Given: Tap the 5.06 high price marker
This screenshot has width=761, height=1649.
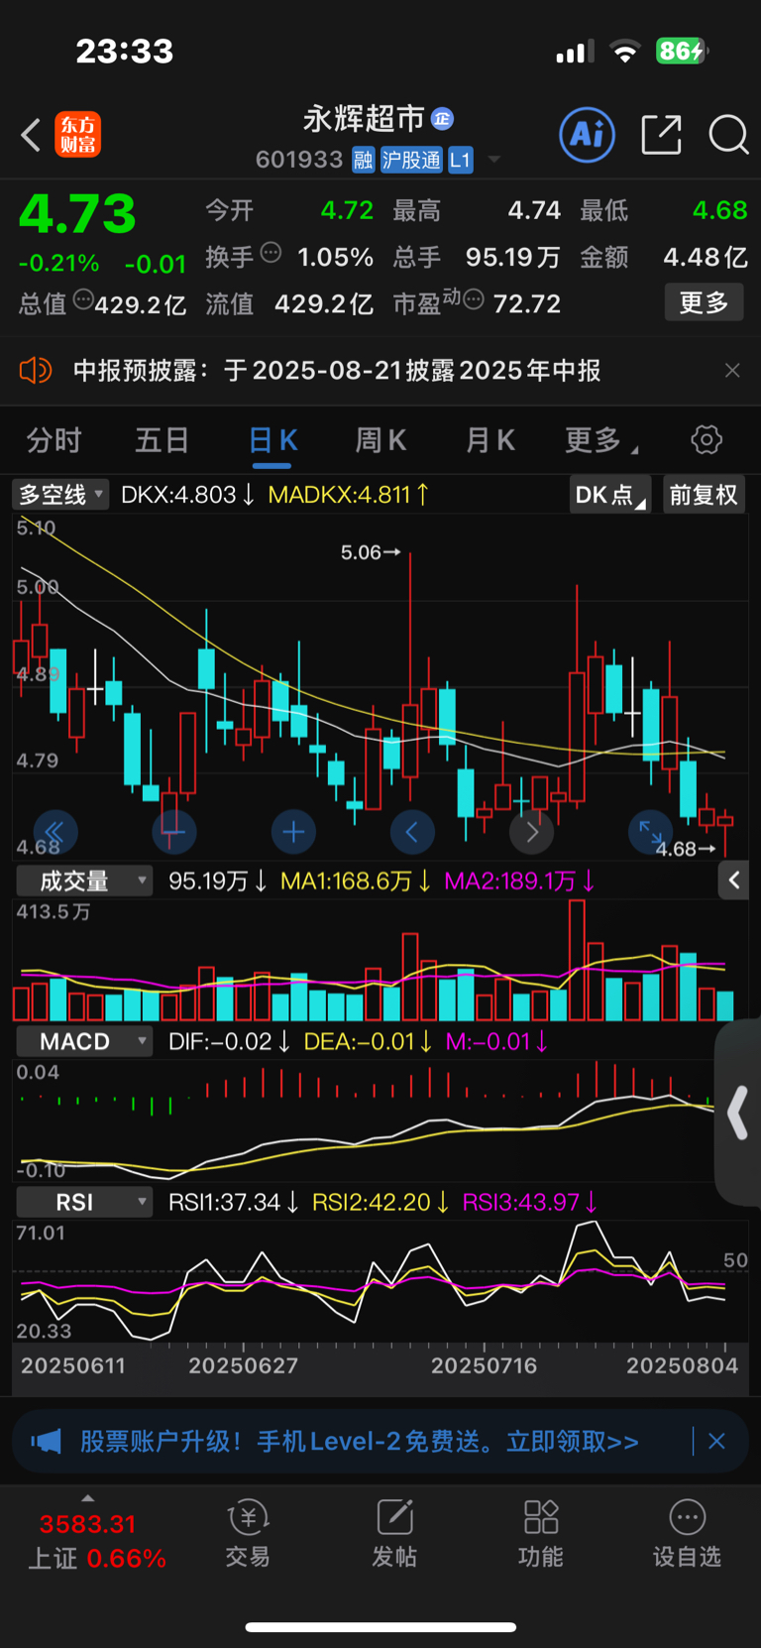Looking at the screenshot, I should 370,552.
